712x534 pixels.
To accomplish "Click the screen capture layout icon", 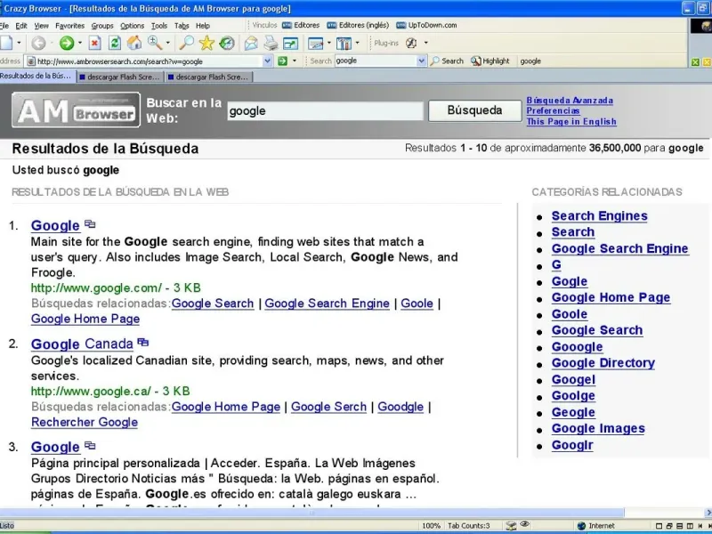I will (x=316, y=43).
